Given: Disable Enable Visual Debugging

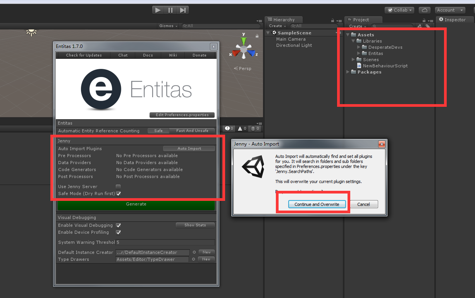Looking at the screenshot, I should click(x=118, y=225).
